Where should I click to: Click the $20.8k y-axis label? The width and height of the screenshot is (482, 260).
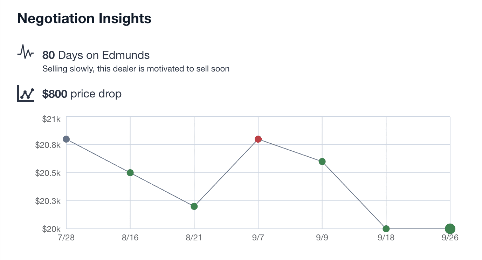tap(48, 145)
